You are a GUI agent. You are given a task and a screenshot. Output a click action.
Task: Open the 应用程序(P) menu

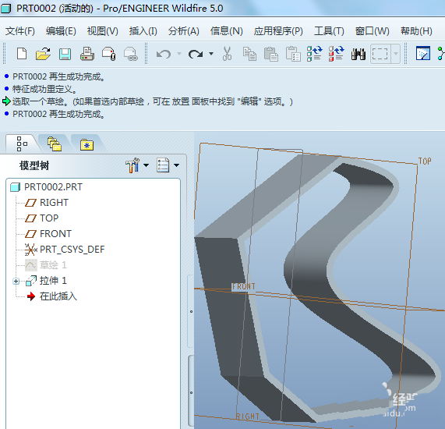[x=278, y=30]
